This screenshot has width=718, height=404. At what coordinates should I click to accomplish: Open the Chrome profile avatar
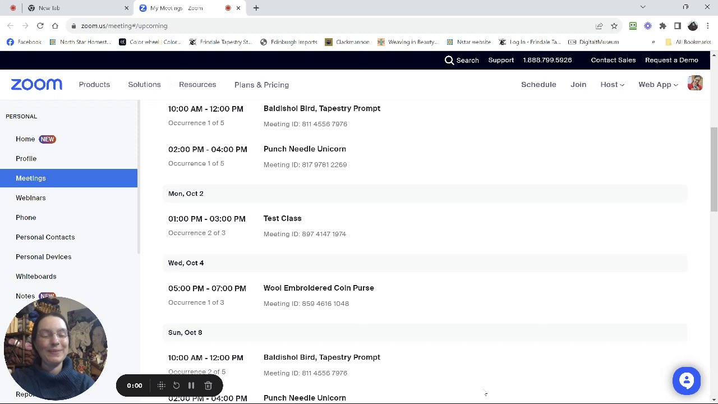[693, 26]
